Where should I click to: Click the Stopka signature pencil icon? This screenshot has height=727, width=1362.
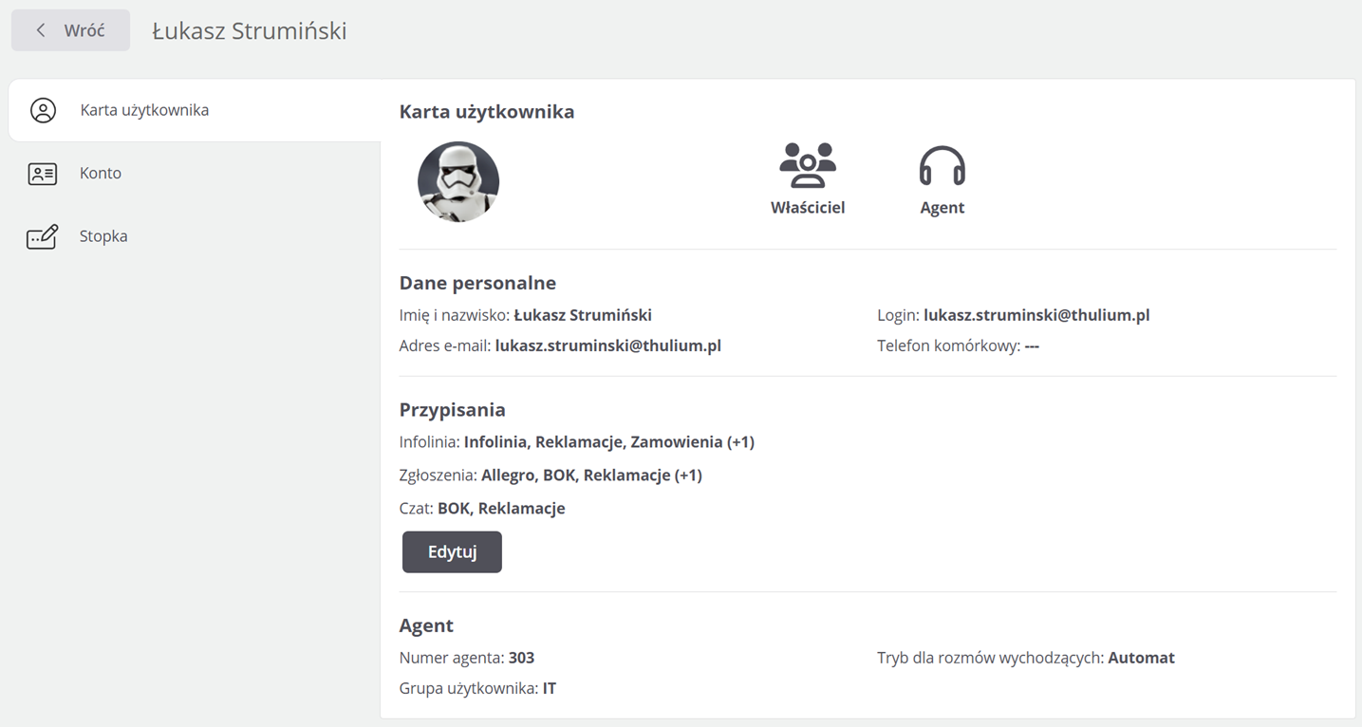(x=43, y=236)
